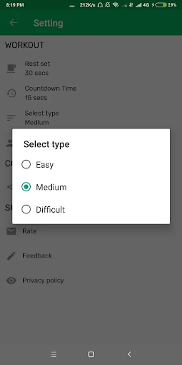Tap the Android back navigation button

point(129,354)
